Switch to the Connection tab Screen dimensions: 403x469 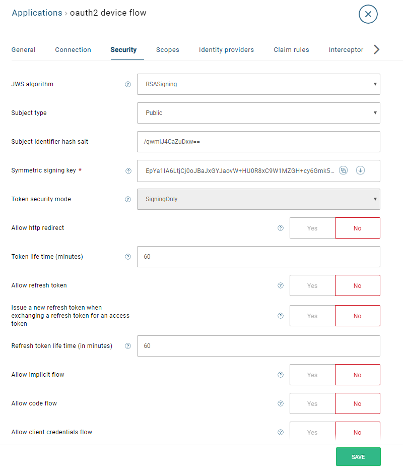73,49
